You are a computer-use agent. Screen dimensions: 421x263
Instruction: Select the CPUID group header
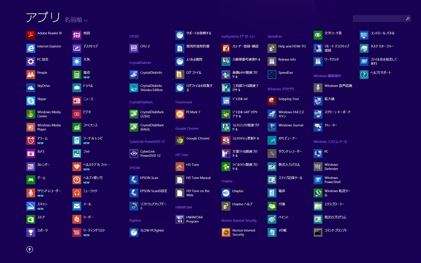coord(134,37)
